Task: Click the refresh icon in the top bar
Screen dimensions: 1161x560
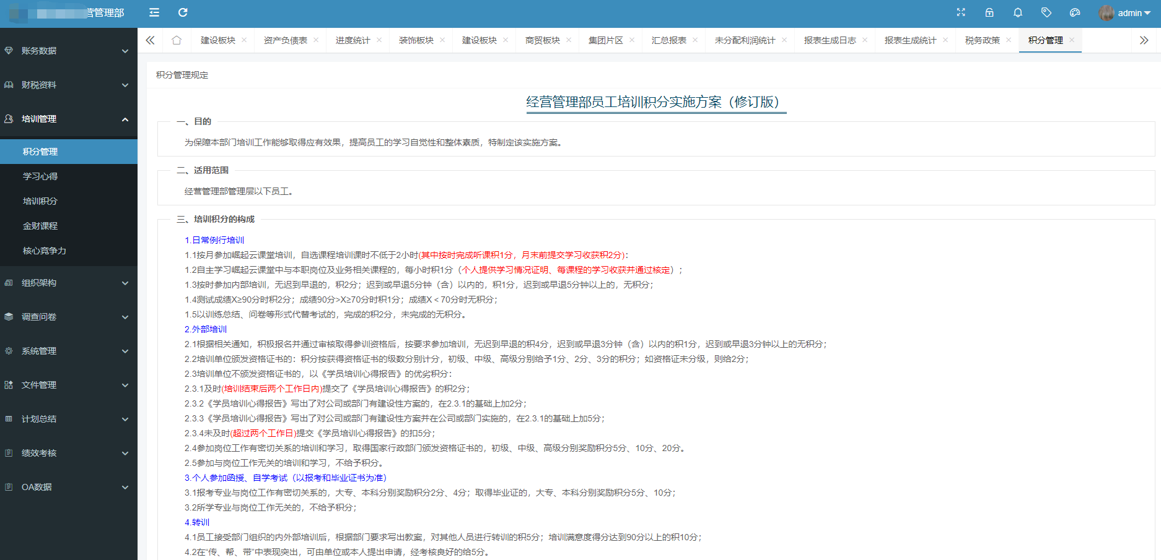Action: 183,13
